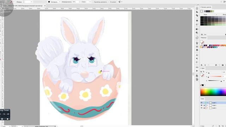
Task: Switch to the Слои layers tab
Action: coord(202,99)
